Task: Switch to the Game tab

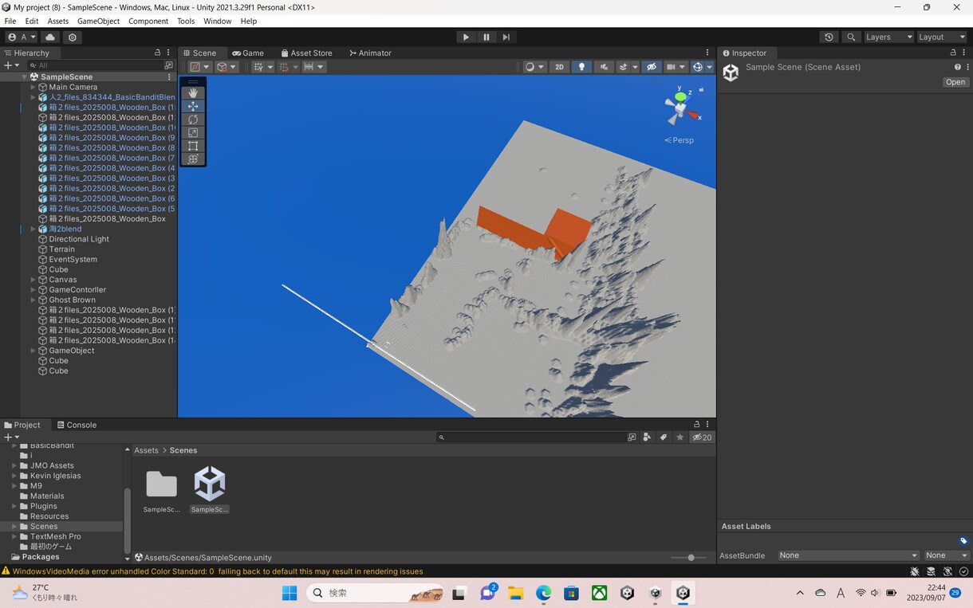Action: point(248,53)
